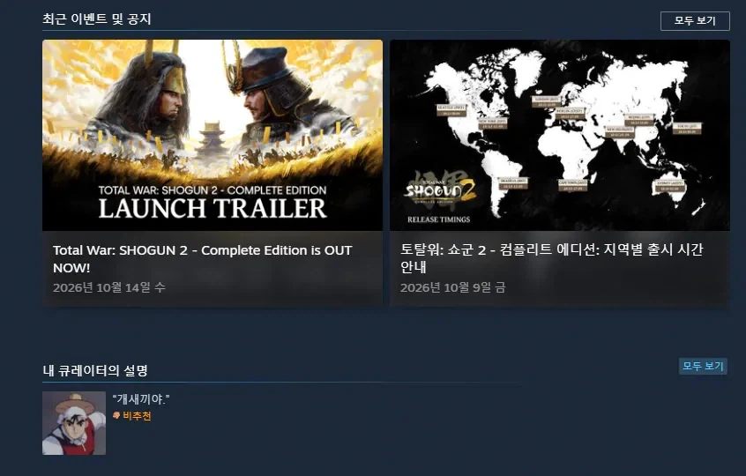Image resolution: width=746 pixels, height=476 pixels.
Task: Click 모두 보기 in curator section
Action: pos(703,366)
